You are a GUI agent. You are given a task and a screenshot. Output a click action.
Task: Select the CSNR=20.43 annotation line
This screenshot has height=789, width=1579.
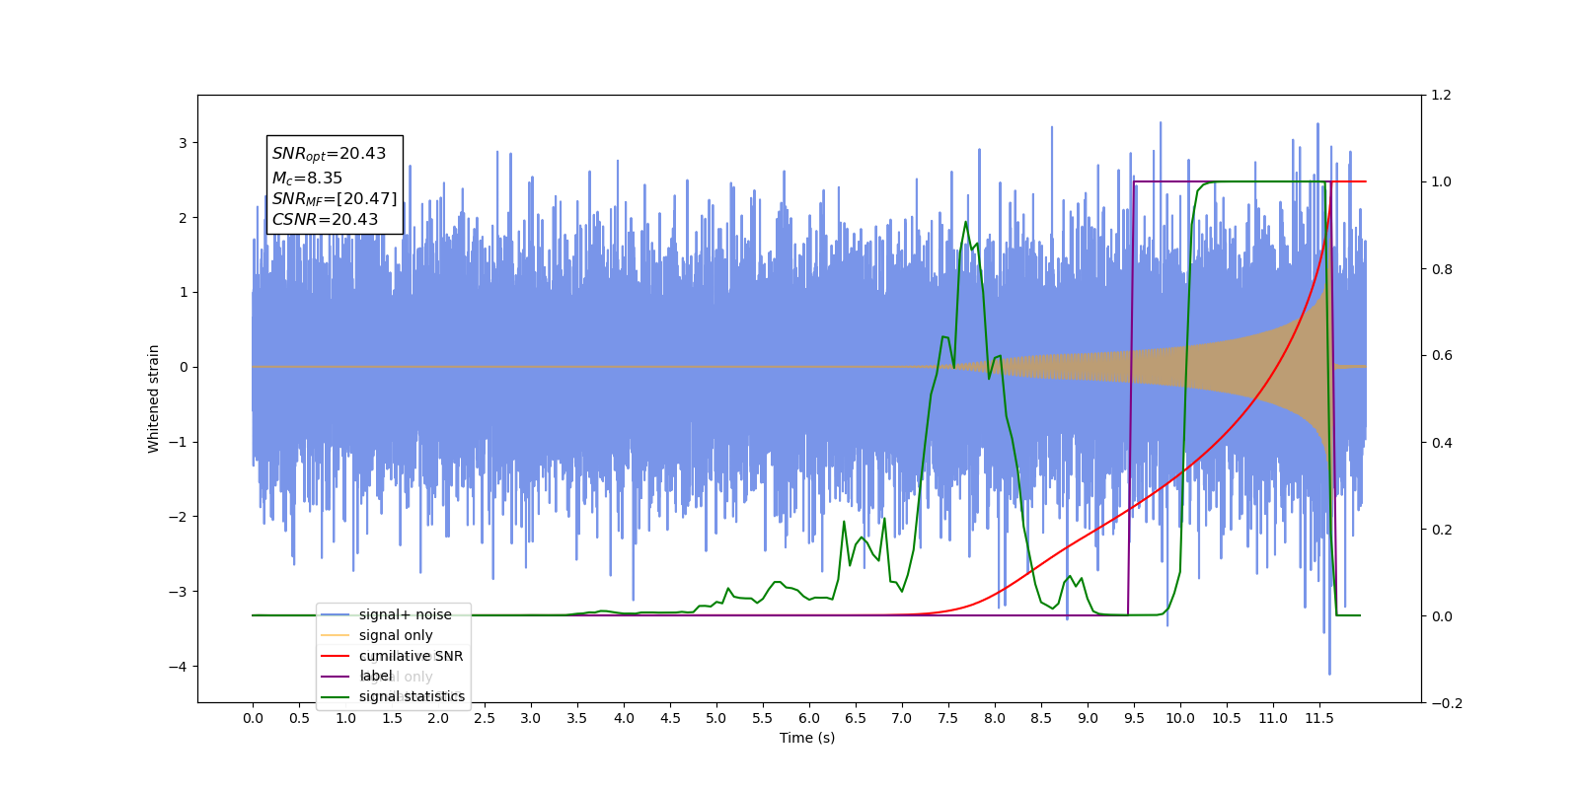point(326,220)
